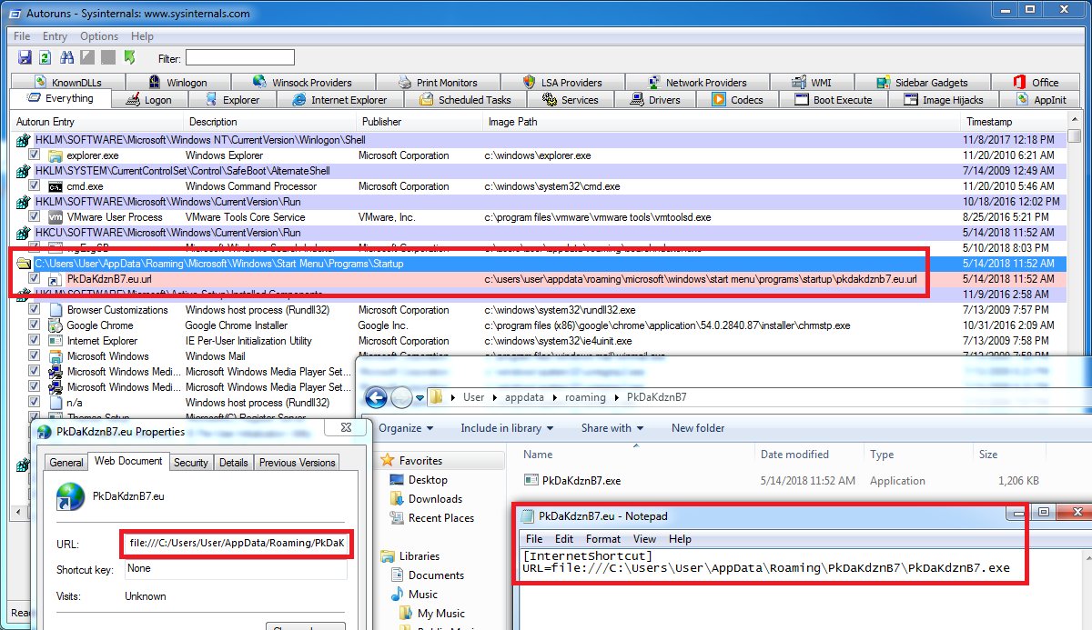Screen dimensions: 1092x630
Task: Click the PkDaKdznB7.exe file icon in Explorer
Action: coord(532,481)
